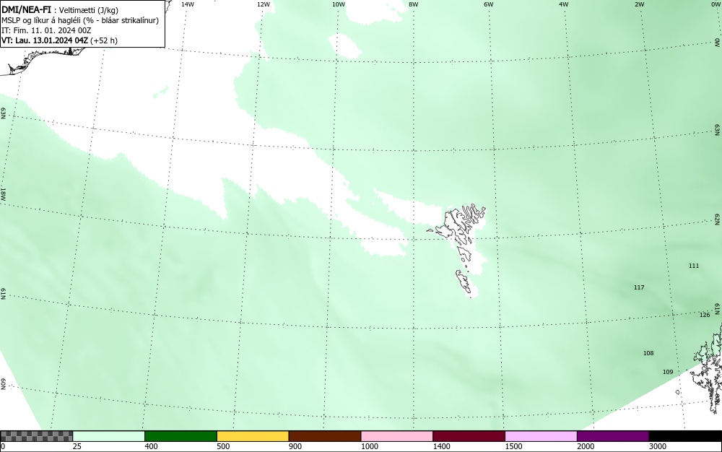The height and width of the screenshot is (452, 722).
Task: Click the map value 108
Action: click(x=648, y=353)
